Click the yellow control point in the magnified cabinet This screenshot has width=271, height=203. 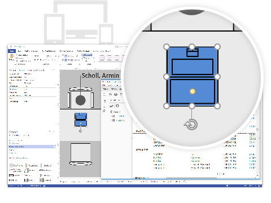tap(193, 91)
